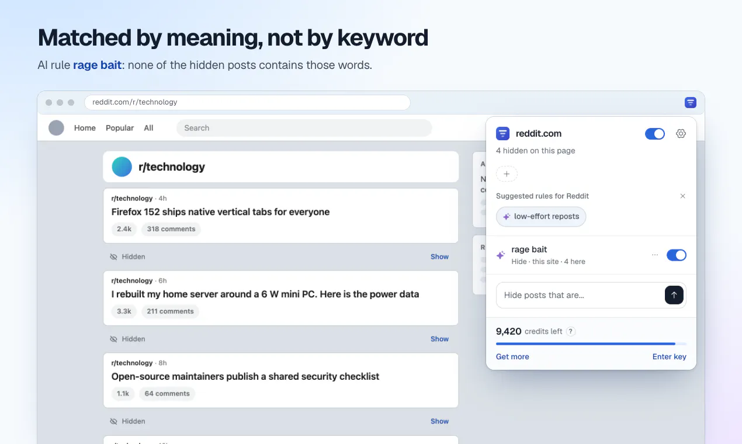Go to the Home tab in Reddit nav
The image size is (742, 444).
point(85,128)
